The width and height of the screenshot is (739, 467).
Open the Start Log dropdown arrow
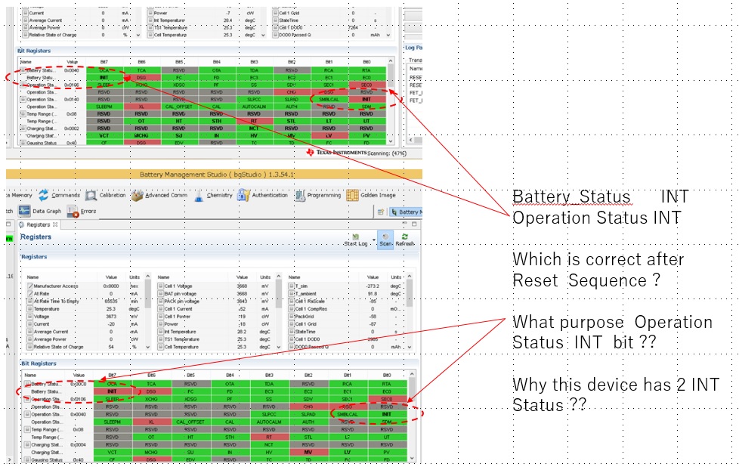coord(374,240)
